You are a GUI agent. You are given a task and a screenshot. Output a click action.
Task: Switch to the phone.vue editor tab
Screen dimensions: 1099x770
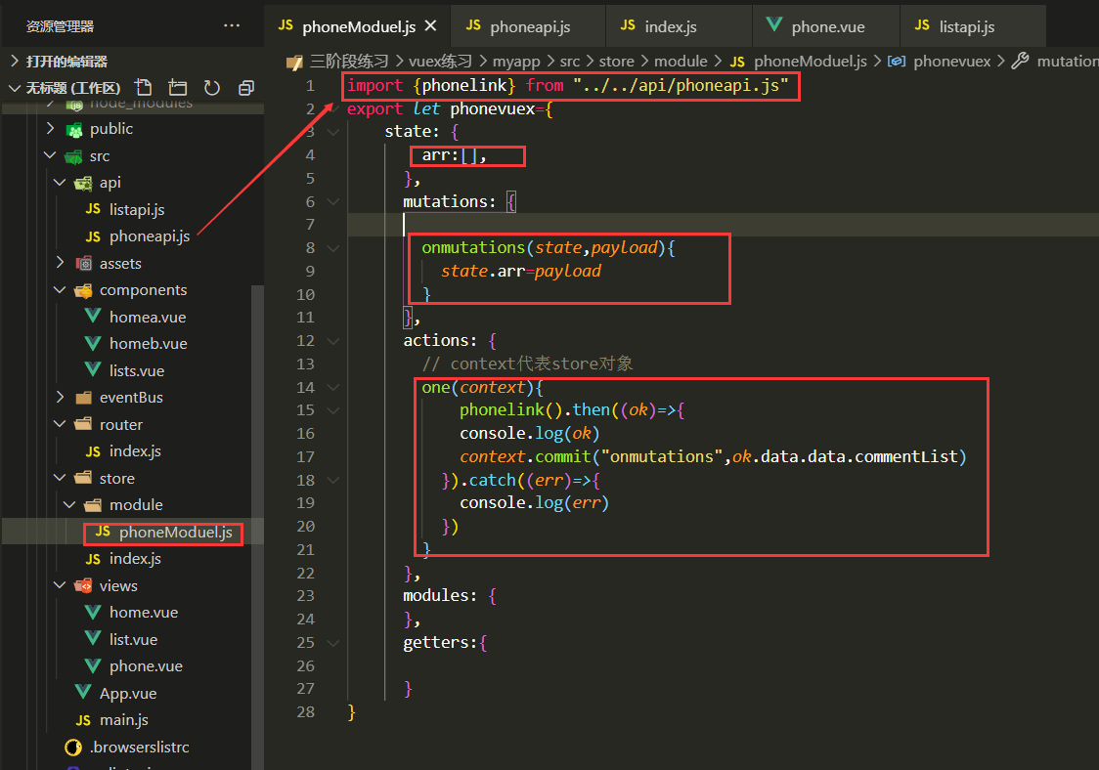point(825,26)
